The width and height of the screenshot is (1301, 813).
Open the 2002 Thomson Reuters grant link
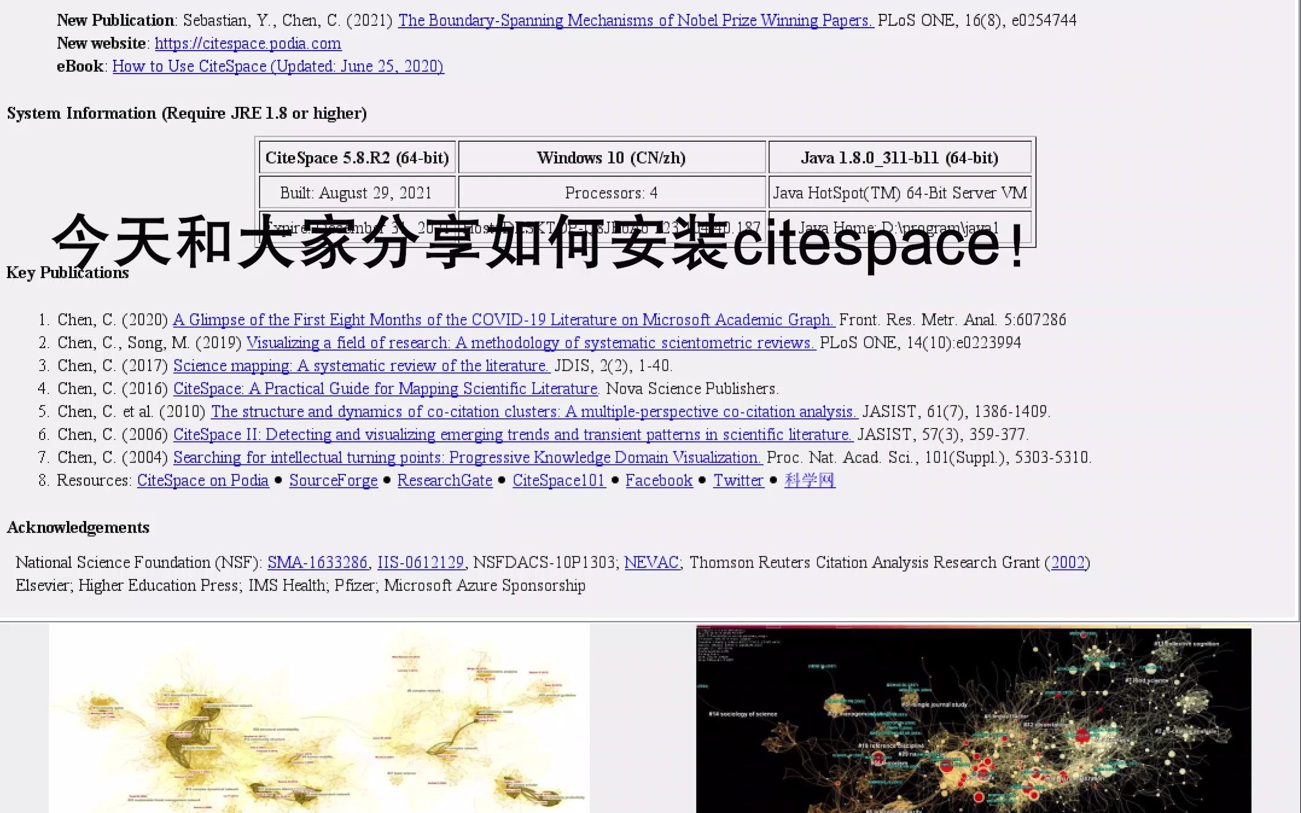[1068, 562]
